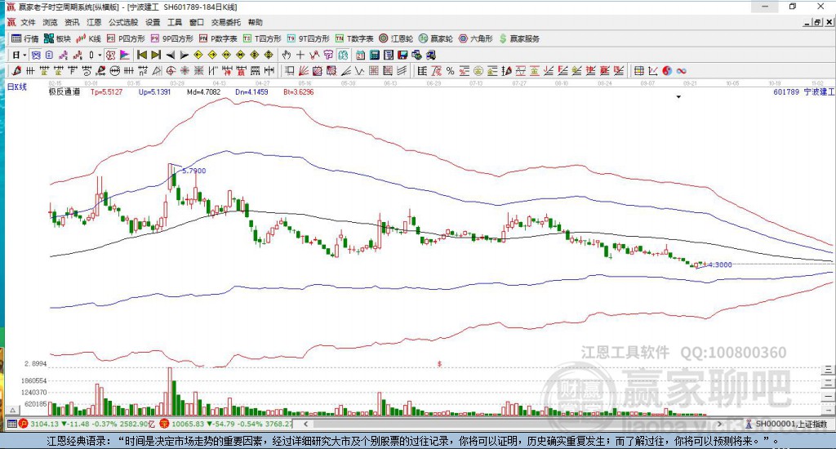Viewport: 836px width, 449px height.
Task: Toggle the highlighted 线 button
Action: point(343,55)
